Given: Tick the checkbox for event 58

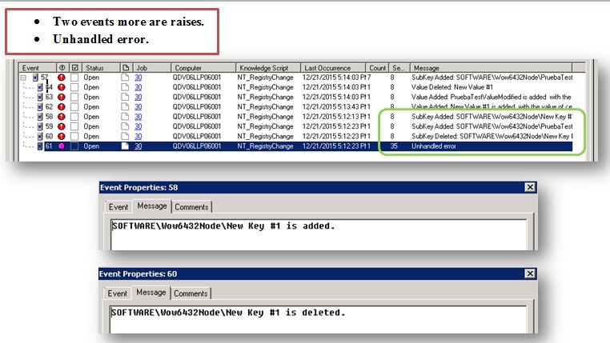Looking at the screenshot, I should pos(74,117).
